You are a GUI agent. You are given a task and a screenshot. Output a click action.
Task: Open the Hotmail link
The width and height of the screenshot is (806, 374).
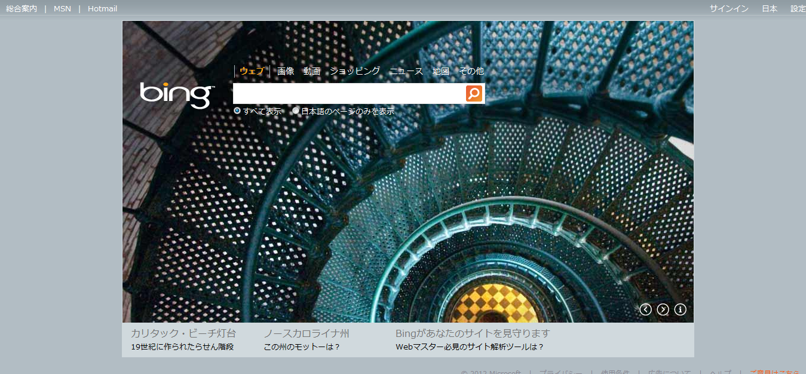pos(102,8)
